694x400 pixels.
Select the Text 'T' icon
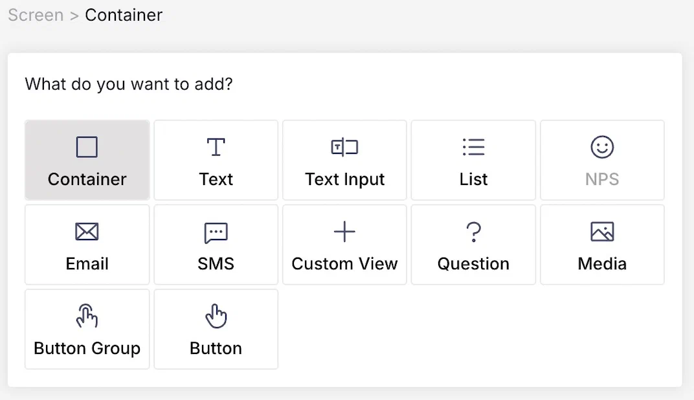tap(216, 147)
